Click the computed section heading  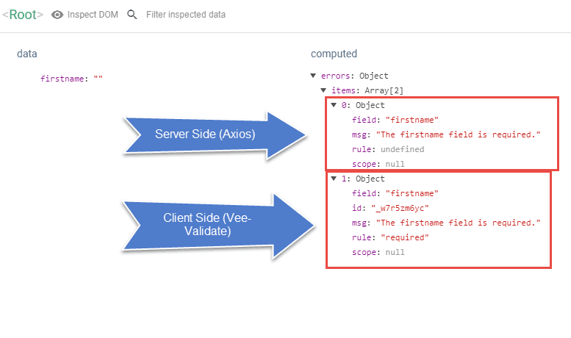click(334, 54)
